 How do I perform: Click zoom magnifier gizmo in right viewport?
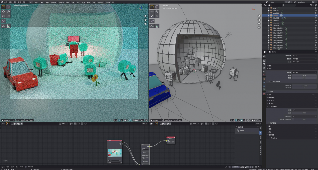259,16
